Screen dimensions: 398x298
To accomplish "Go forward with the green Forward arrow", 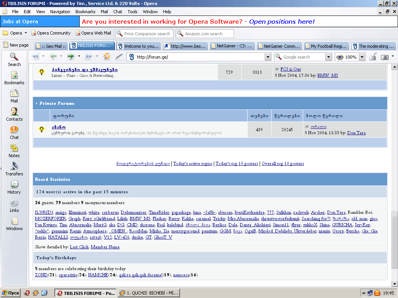I will (x=71, y=56).
